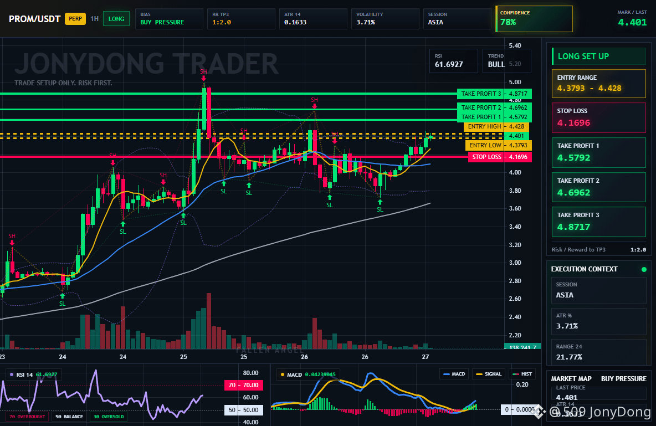Open the side panel Take Profit 2 card

click(x=599, y=187)
